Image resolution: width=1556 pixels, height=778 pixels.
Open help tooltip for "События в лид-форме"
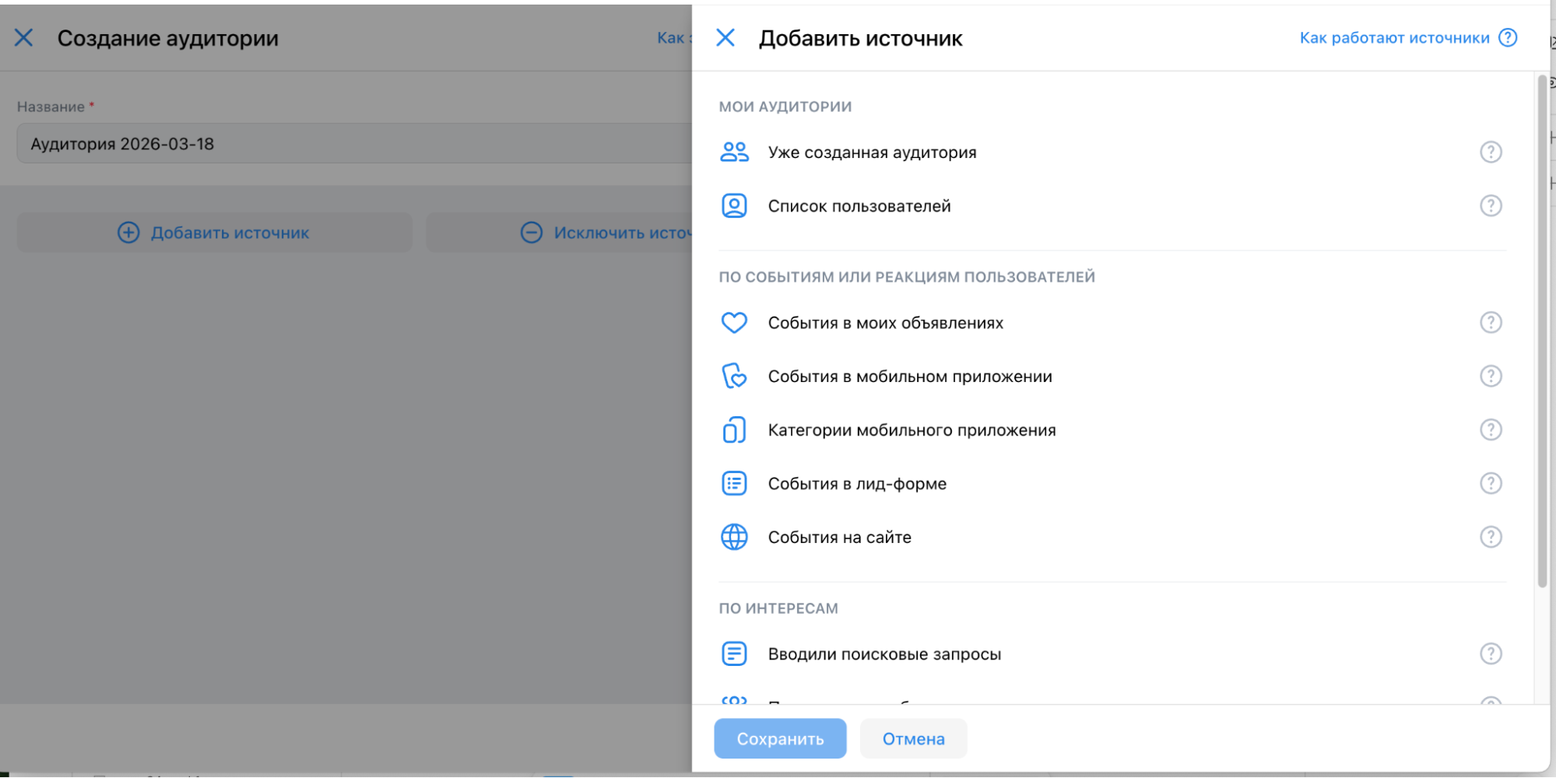point(1491,483)
